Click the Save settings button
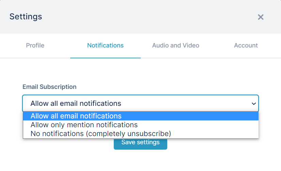Viewport: 281px width, 171px height. (140, 144)
